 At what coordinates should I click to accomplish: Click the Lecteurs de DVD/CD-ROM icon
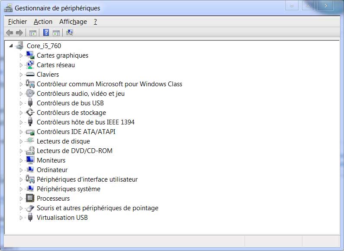pyautogui.click(x=30, y=150)
